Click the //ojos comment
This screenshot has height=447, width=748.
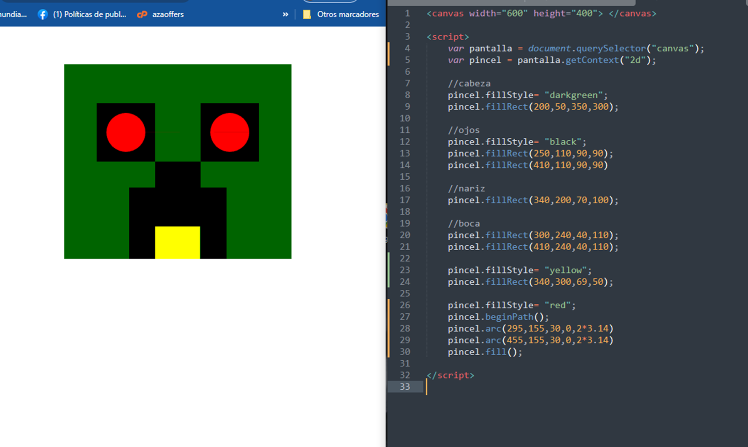pyautogui.click(x=464, y=130)
